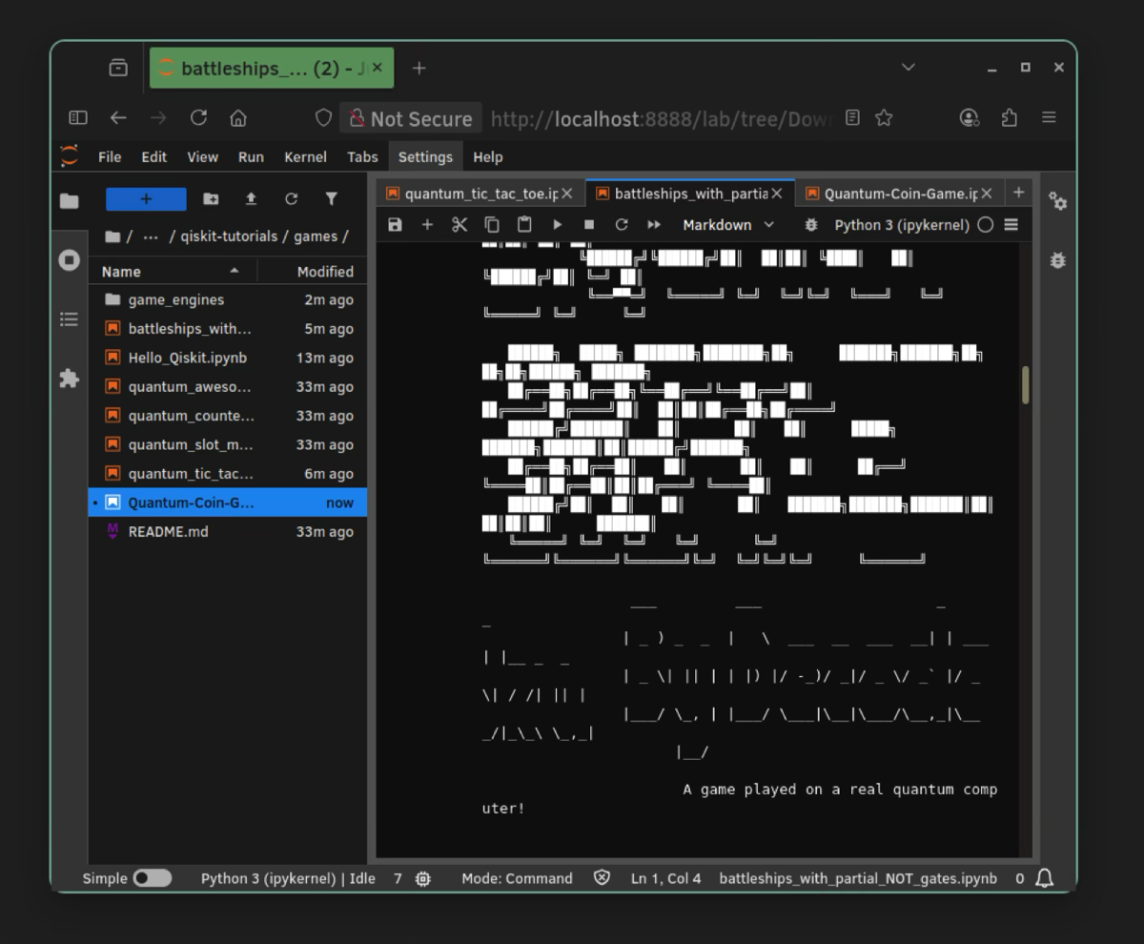This screenshot has width=1144, height=944.
Task: Open the debugger panel bug icon
Action: pyautogui.click(x=1057, y=260)
